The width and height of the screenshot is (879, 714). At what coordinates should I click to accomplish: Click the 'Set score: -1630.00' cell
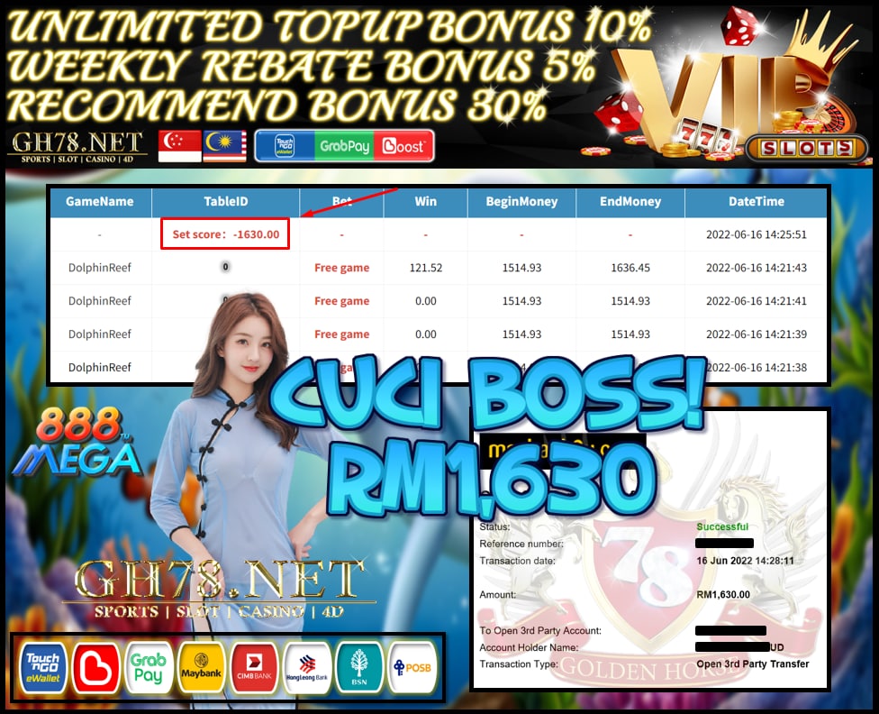[x=225, y=234]
